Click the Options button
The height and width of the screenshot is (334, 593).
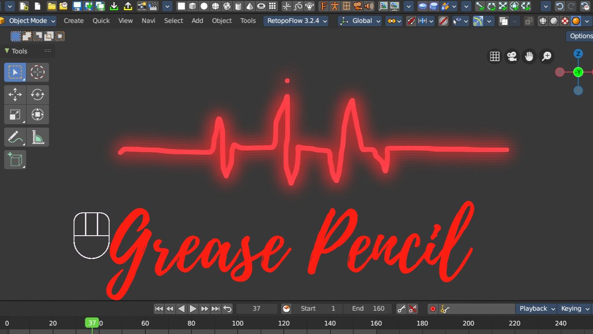580,36
